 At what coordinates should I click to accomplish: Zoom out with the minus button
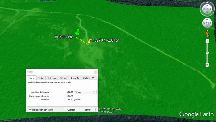tap(207, 64)
